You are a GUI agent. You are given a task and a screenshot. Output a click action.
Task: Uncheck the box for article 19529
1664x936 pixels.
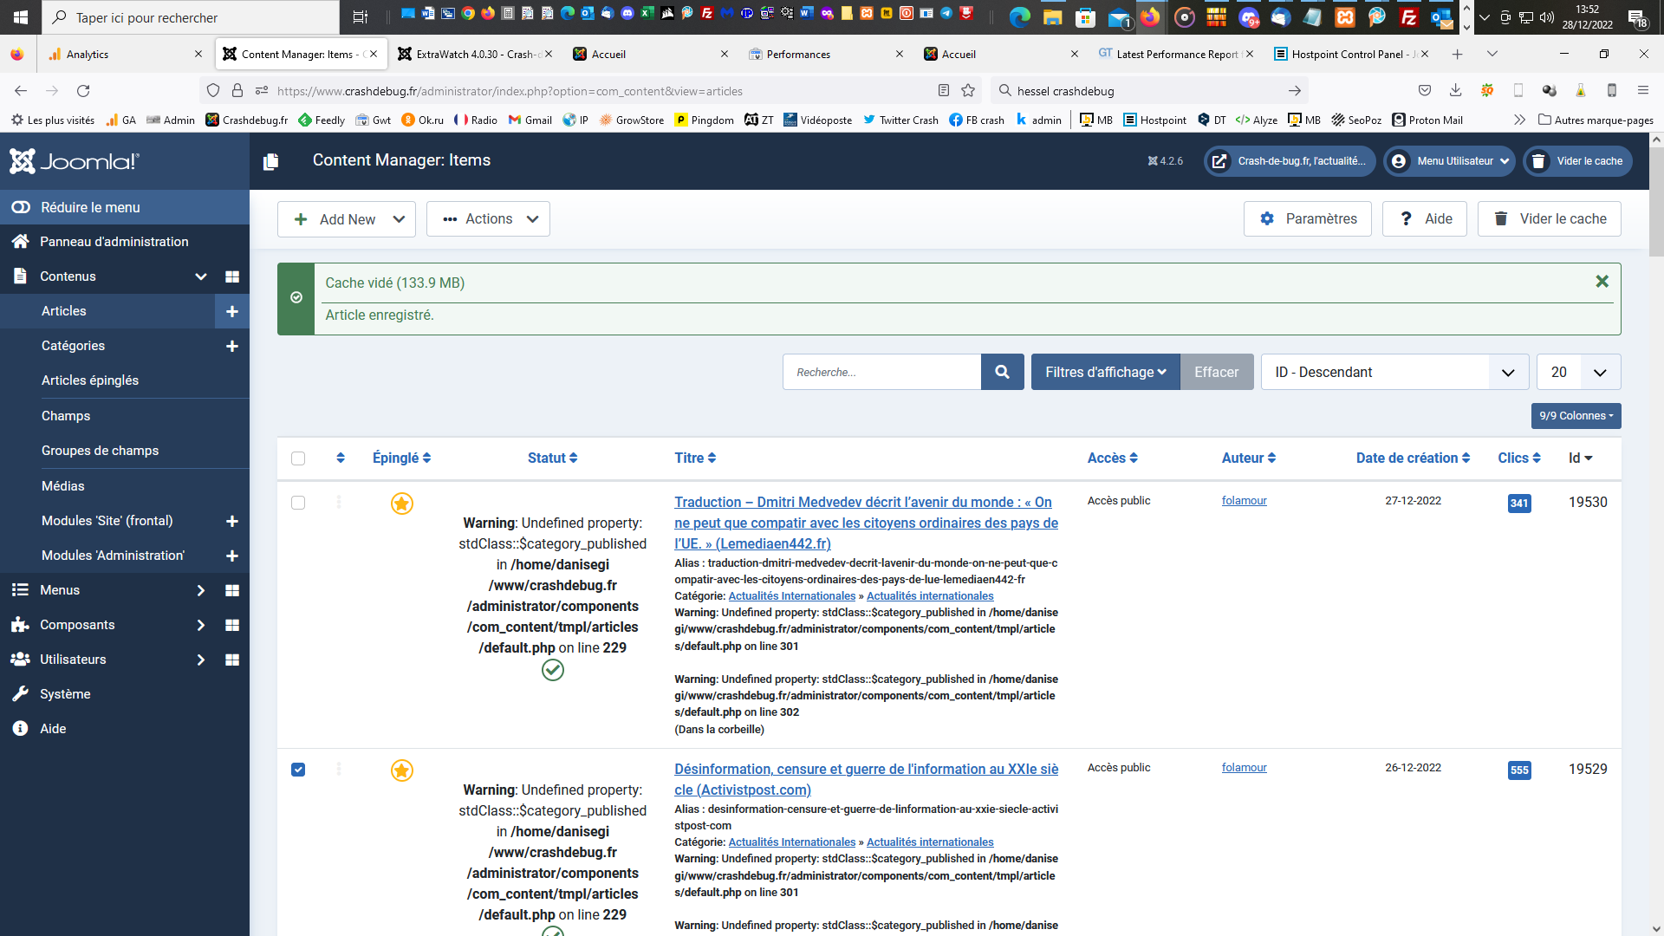pyautogui.click(x=298, y=770)
